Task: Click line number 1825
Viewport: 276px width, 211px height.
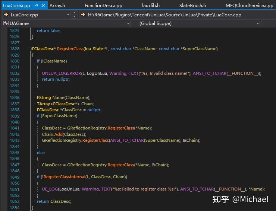Action: click(15, 31)
